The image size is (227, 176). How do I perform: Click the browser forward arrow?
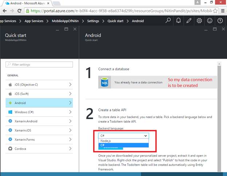tap(12, 11)
